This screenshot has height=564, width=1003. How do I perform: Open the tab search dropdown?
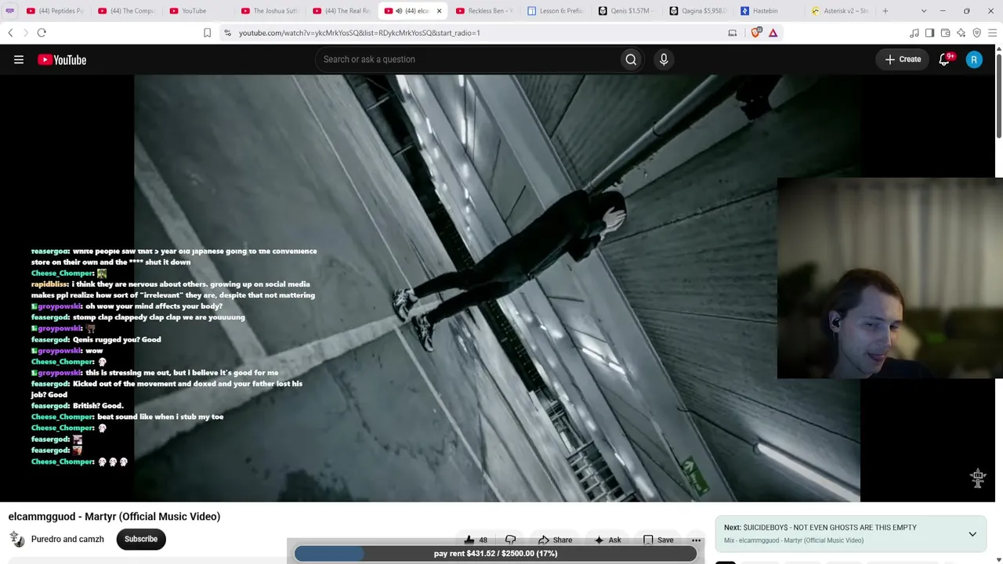click(x=924, y=11)
